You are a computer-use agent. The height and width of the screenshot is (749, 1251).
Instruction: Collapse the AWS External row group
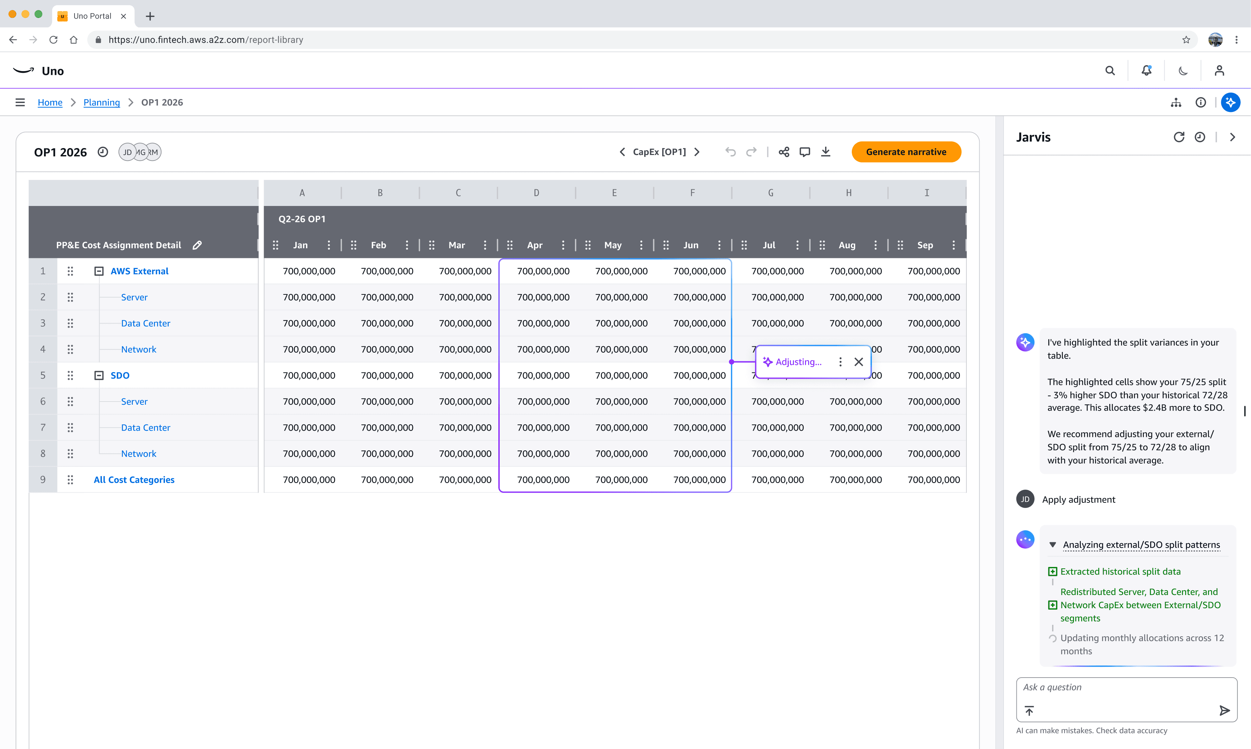[x=99, y=271]
